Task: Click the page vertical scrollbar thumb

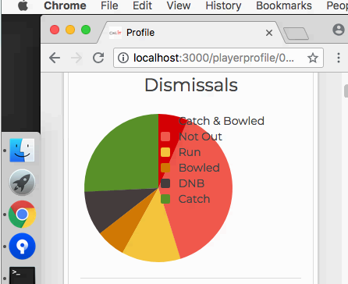Action: (346, 91)
